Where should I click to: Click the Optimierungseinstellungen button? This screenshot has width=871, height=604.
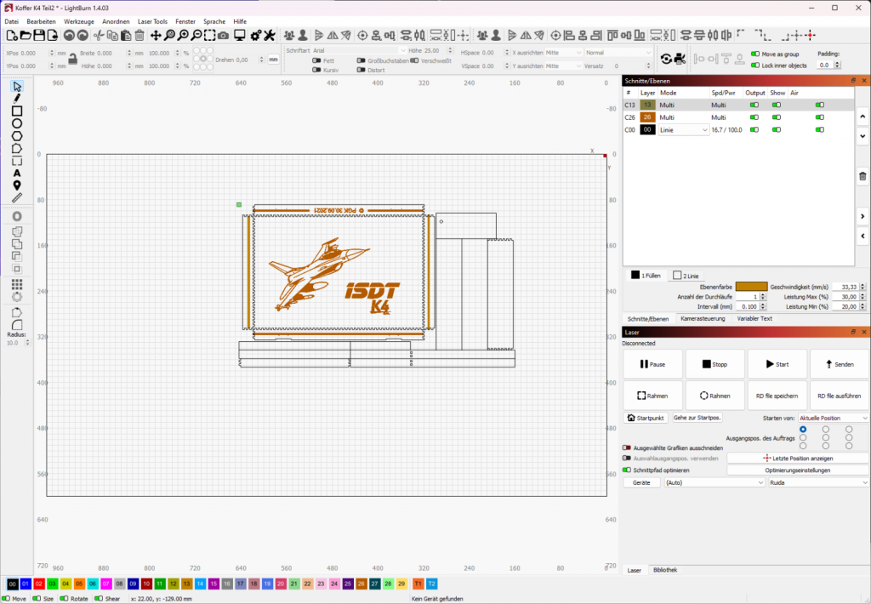coord(798,470)
